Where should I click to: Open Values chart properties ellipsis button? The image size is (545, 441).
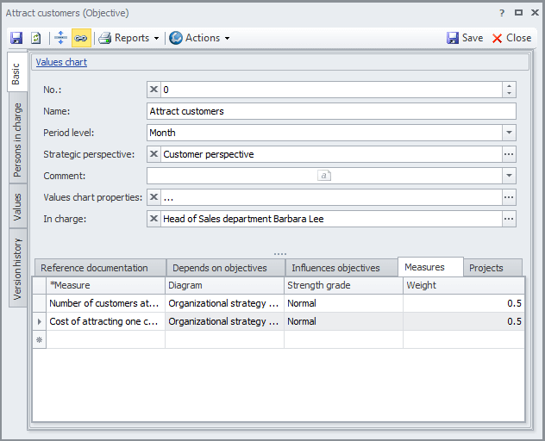509,197
